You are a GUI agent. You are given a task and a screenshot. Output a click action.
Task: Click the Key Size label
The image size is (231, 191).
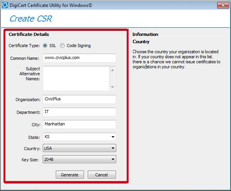[30, 160]
